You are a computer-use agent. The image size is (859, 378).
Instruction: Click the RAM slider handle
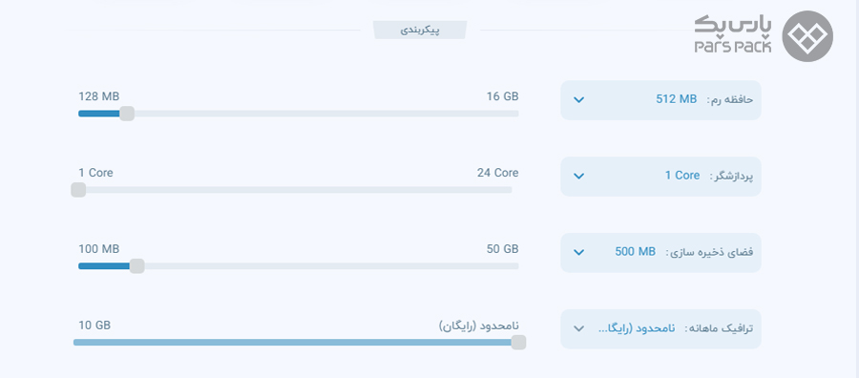(x=127, y=114)
